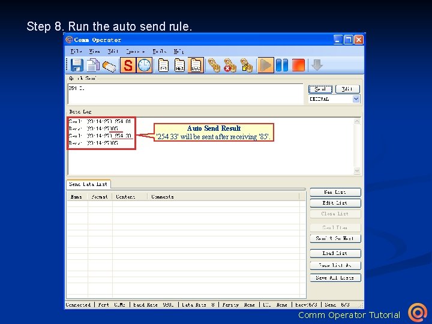The width and height of the screenshot is (432, 324).
Task: Click the Save All Lists button
Action: pyautogui.click(x=335, y=278)
